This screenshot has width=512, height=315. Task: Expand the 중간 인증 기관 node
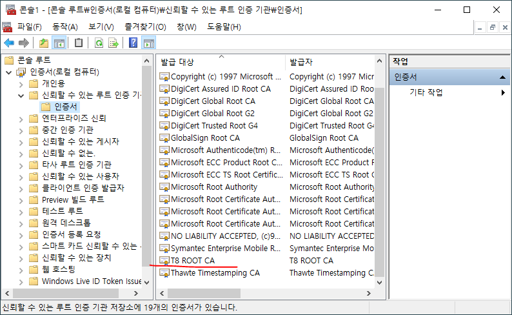pos(21,131)
